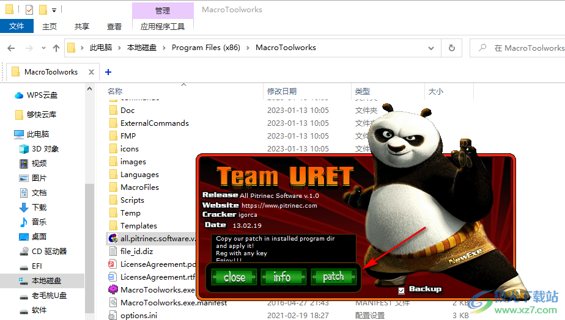The width and height of the screenshot is (565, 320).
Task: Open the recent locations dropdown arrow
Action: [x=43, y=48]
